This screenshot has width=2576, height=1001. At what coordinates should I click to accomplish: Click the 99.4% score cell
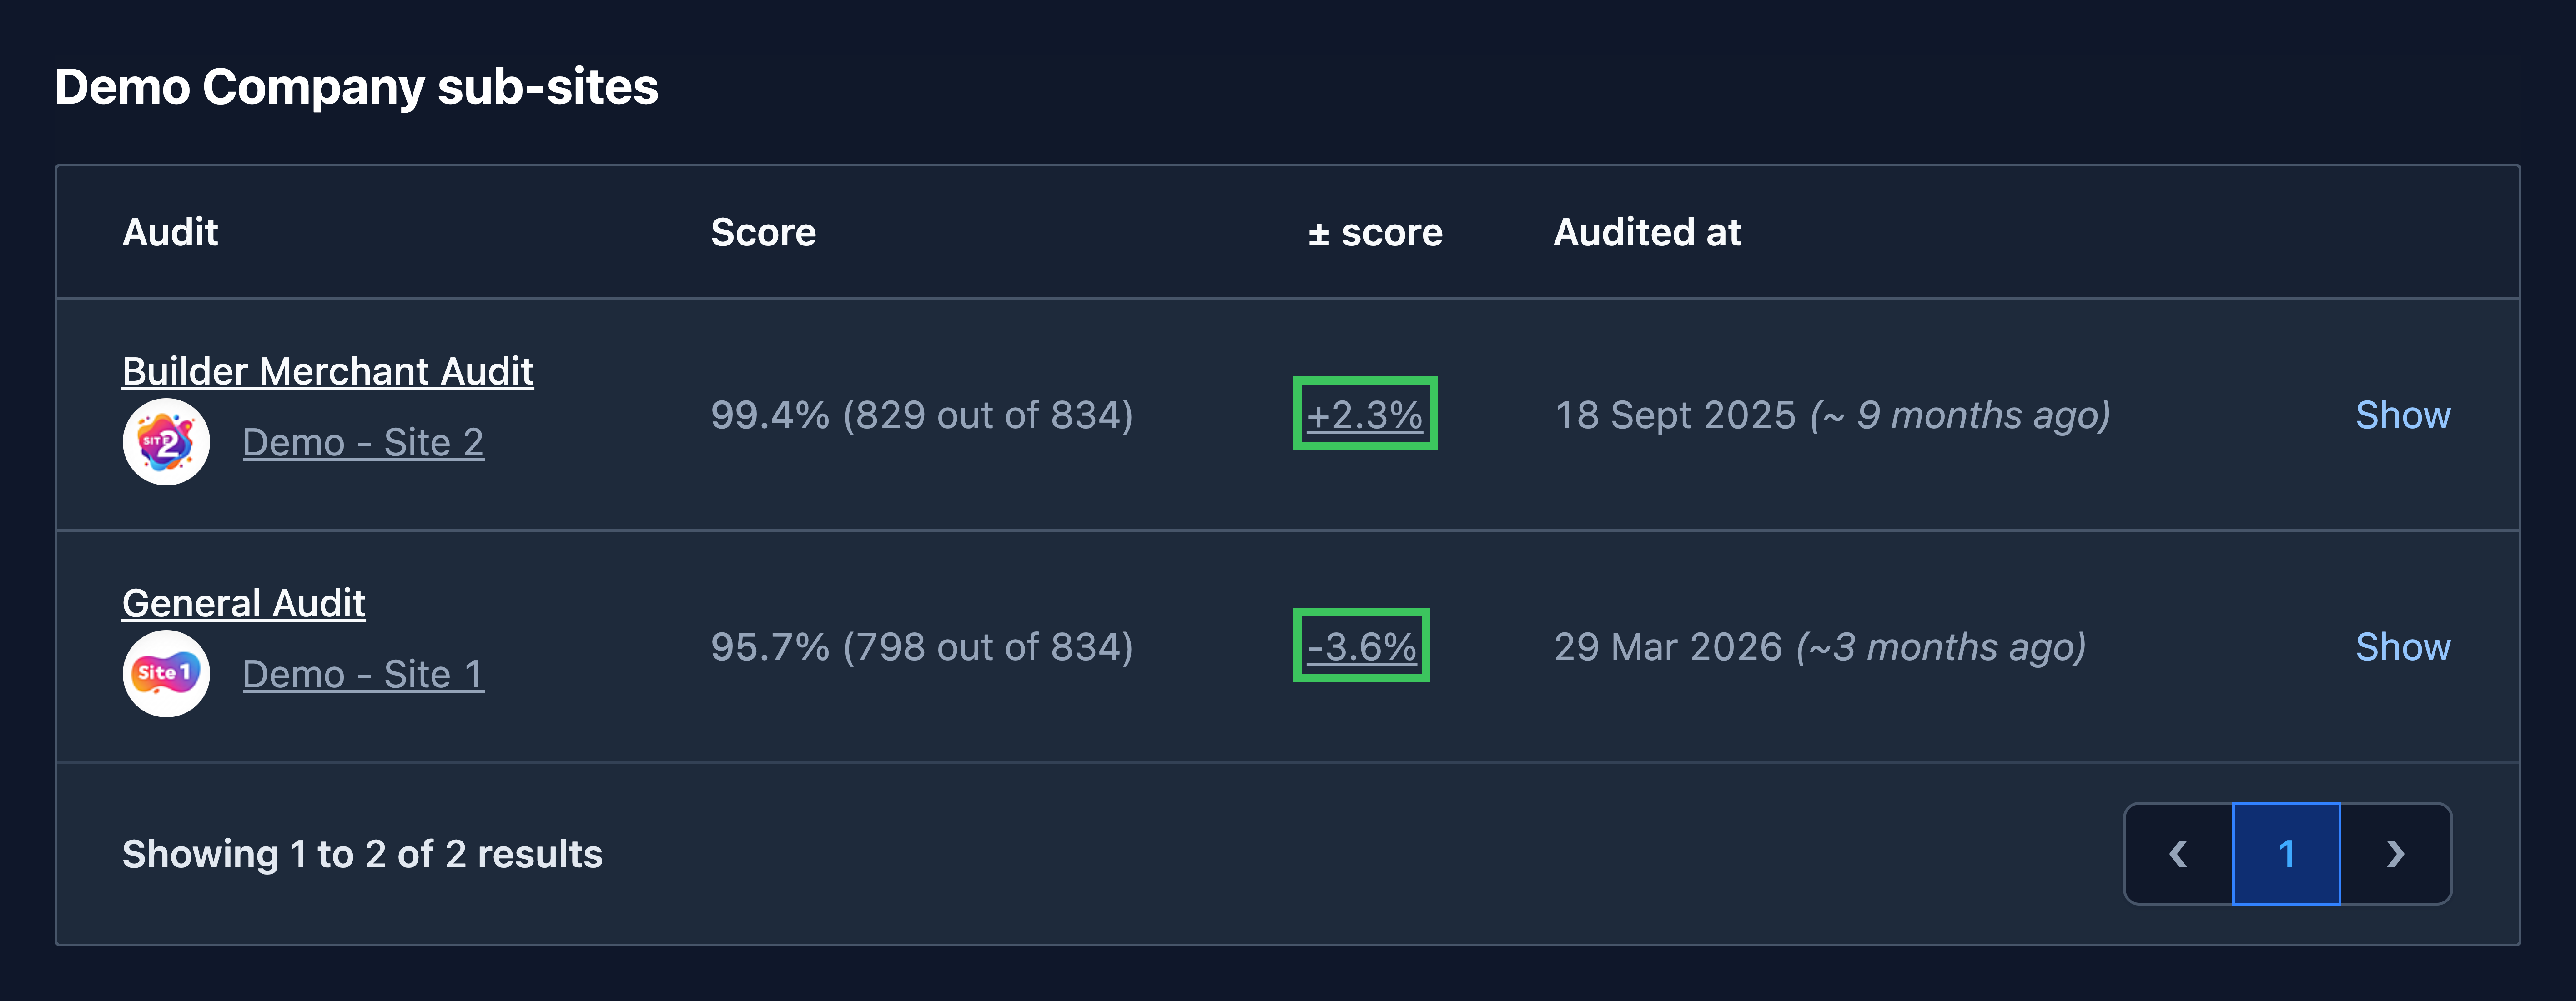pos(922,415)
